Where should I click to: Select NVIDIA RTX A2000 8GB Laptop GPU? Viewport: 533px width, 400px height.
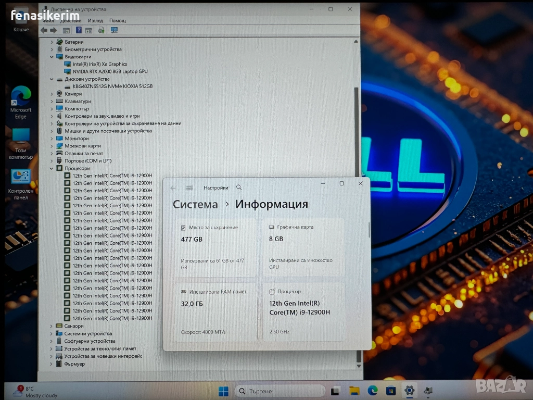click(110, 71)
